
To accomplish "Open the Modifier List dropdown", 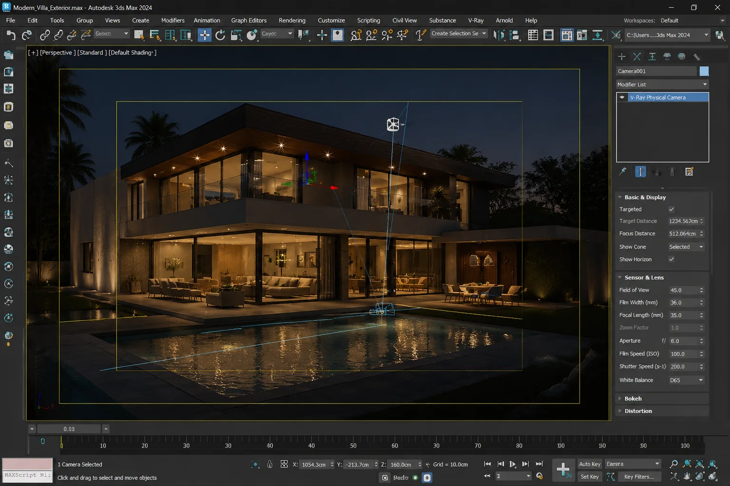I will 662,84.
